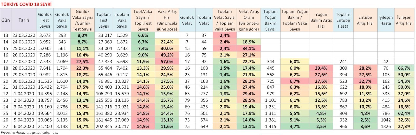Select the recovered patients cell 1326

[386, 126]
